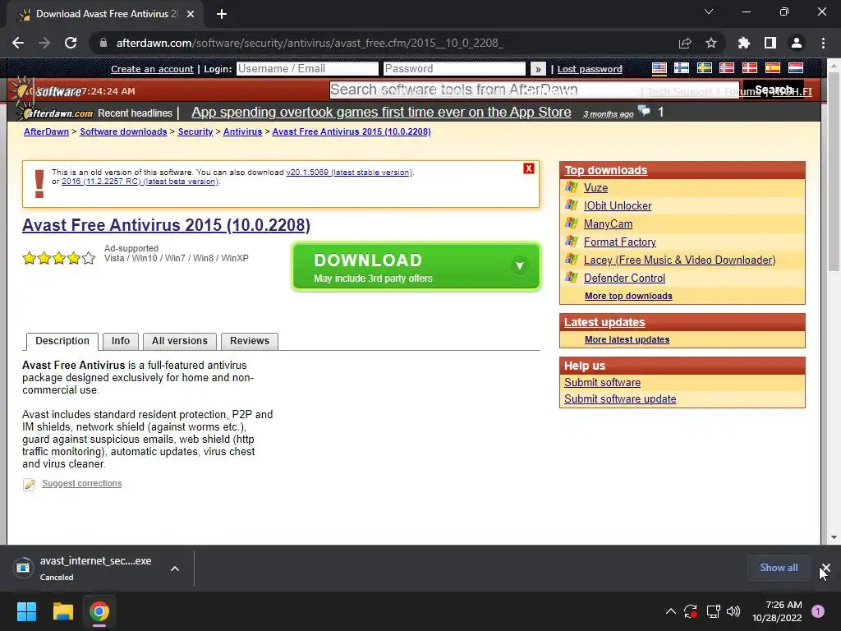Open Chrome from the taskbar
Screen dimensions: 841x631
(x=99, y=611)
